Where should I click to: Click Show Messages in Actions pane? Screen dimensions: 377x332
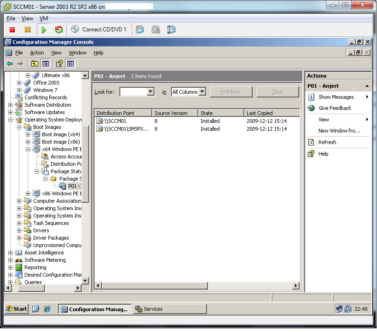coord(336,97)
